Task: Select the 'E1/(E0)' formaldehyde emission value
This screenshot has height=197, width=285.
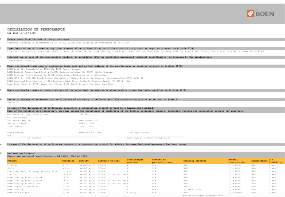Action: click(132, 192)
